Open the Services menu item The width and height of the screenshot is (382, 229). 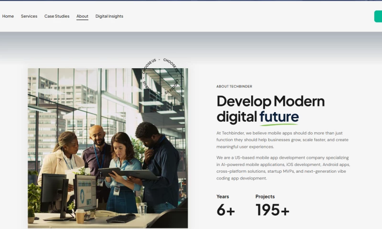(29, 16)
